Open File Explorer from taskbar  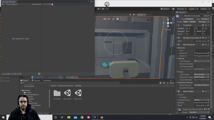point(69,117)
